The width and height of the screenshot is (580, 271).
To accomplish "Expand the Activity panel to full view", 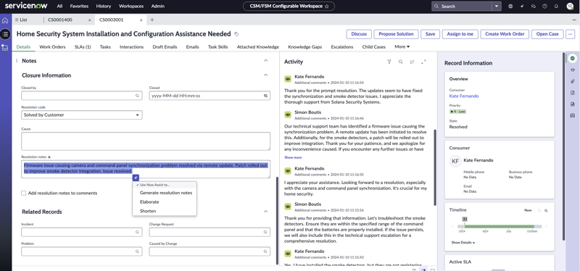I will [423, 62].
